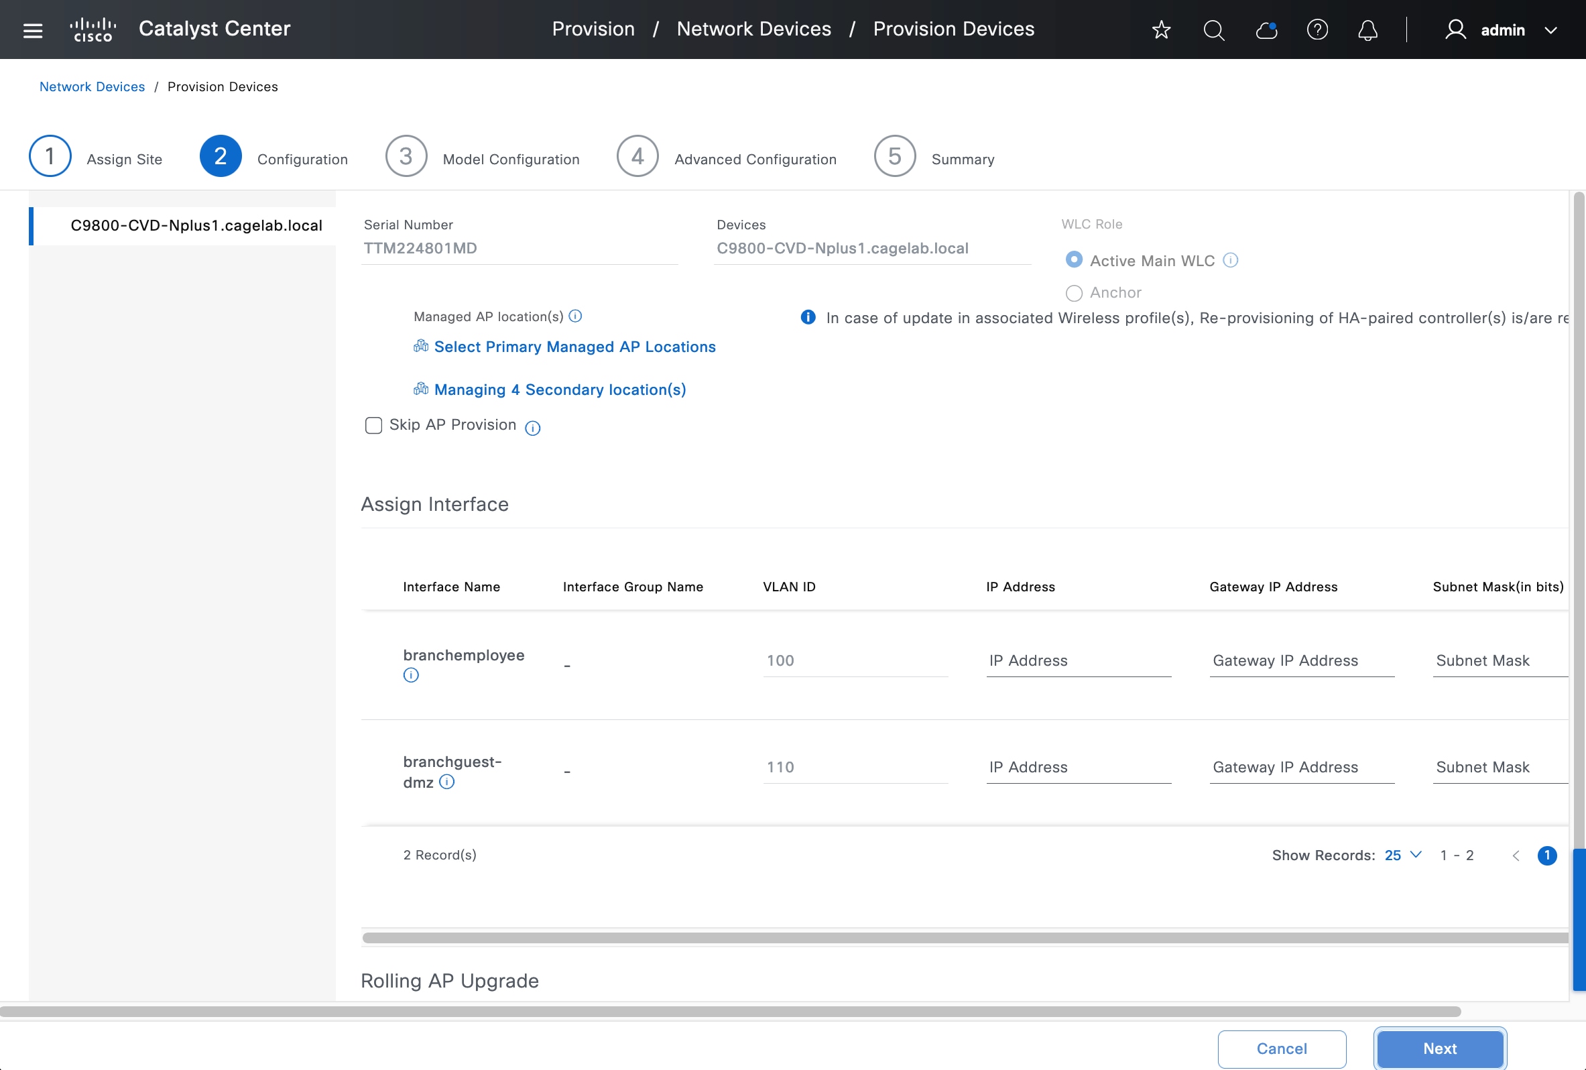Viewport: 1586px width, 1070px height.
Task: Go to Assign Site step 1
Action: (x=50, y=156)
